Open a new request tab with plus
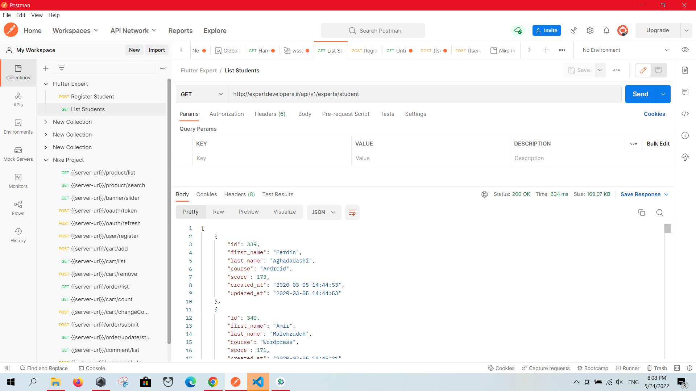 [x=546, y=50]
